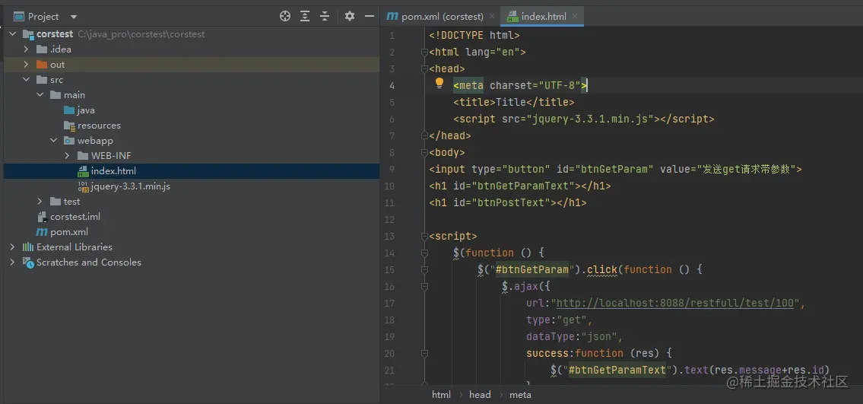Select index.html in the project tree

(113, 171)
